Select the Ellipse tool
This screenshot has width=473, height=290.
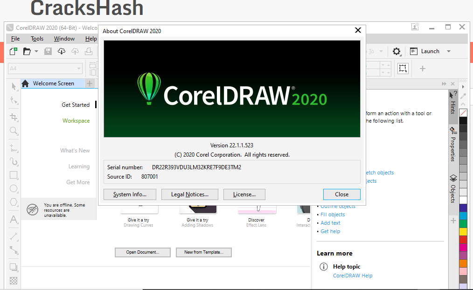click(x=14, y=188)
